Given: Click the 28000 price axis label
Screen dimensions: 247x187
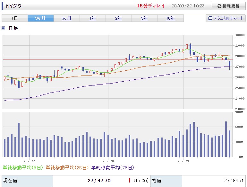Looking at the screenshot, I should click(x=240, y=56).
